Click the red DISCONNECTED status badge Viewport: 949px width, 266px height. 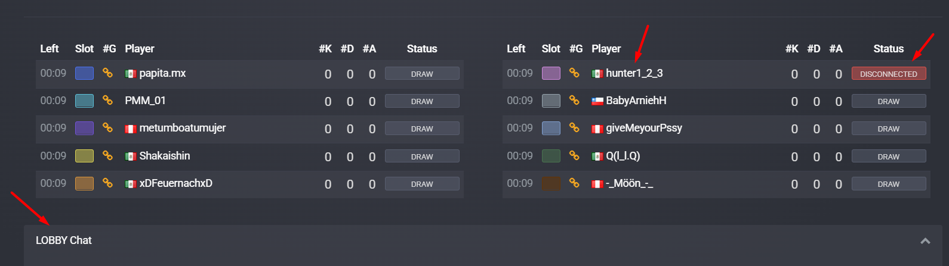[x=889, y=74]
